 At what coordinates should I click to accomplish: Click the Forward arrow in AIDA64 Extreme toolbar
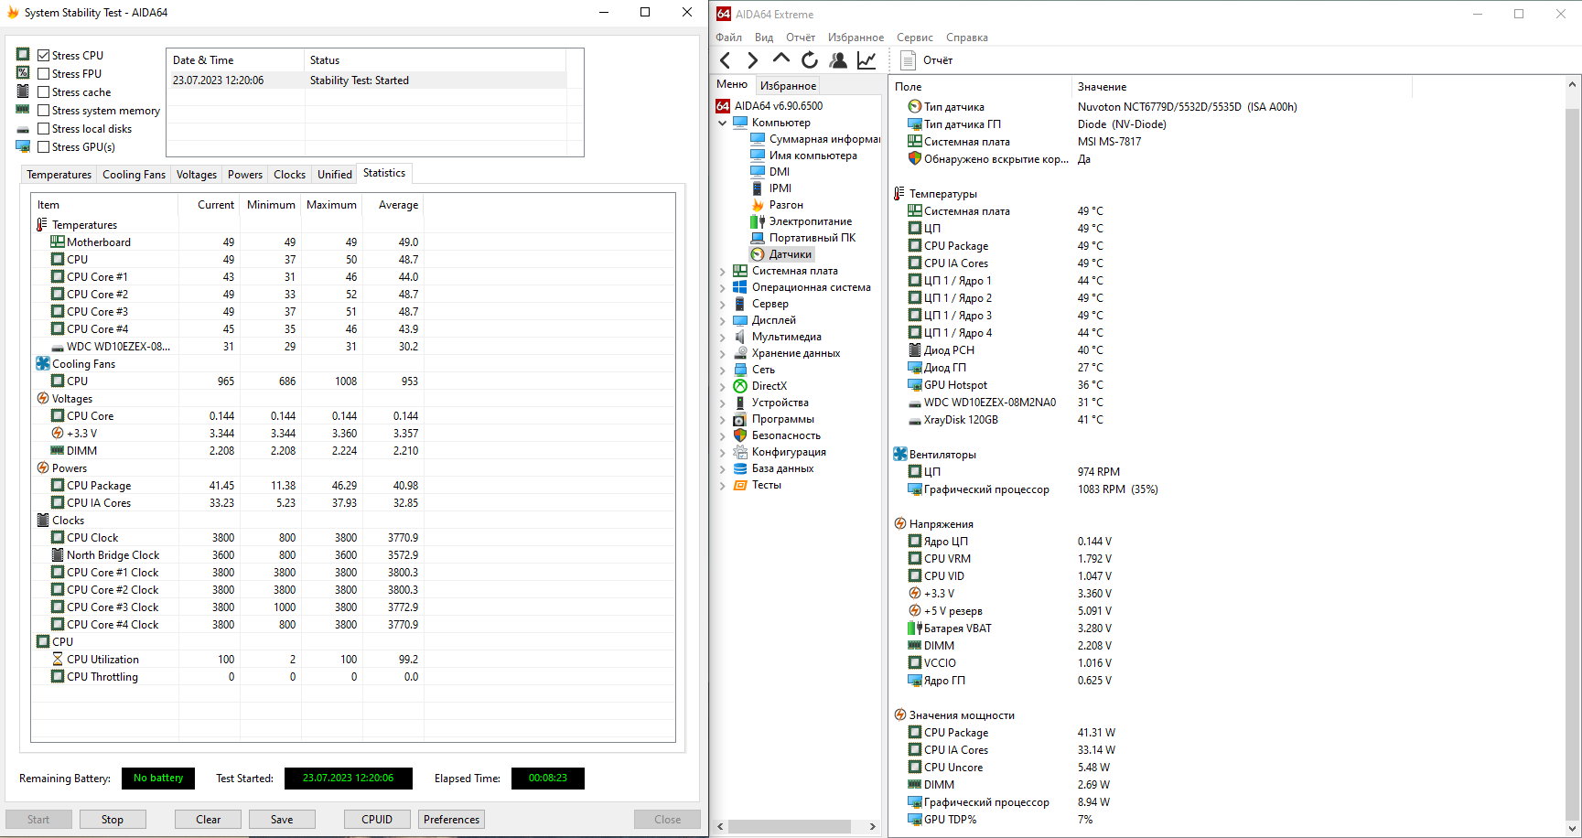click(752, 60)
